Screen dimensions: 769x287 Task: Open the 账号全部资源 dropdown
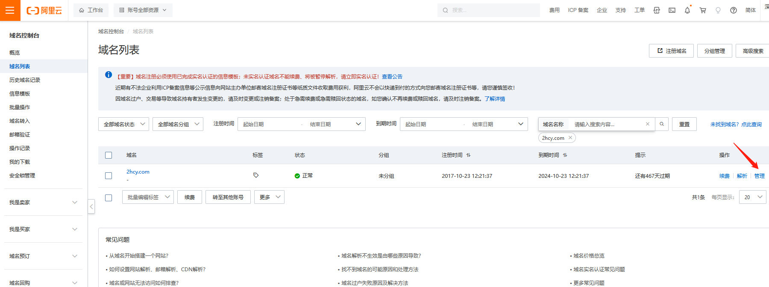pyautogui.click(x=143, y=10)
